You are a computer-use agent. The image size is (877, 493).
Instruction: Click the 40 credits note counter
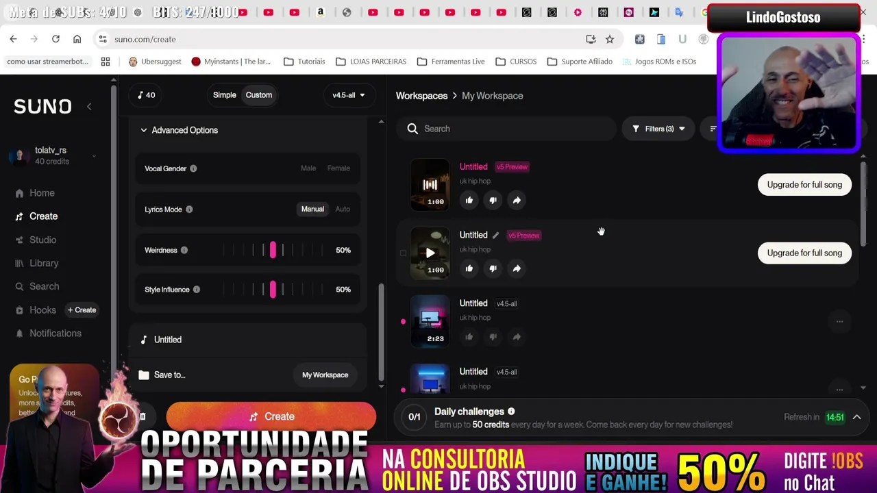(146, 95)
